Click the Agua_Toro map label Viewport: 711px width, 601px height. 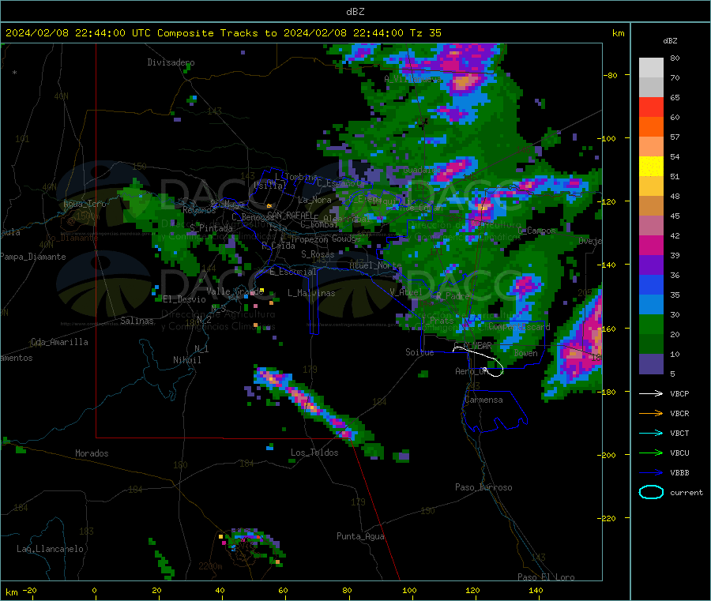click(85, 204)
